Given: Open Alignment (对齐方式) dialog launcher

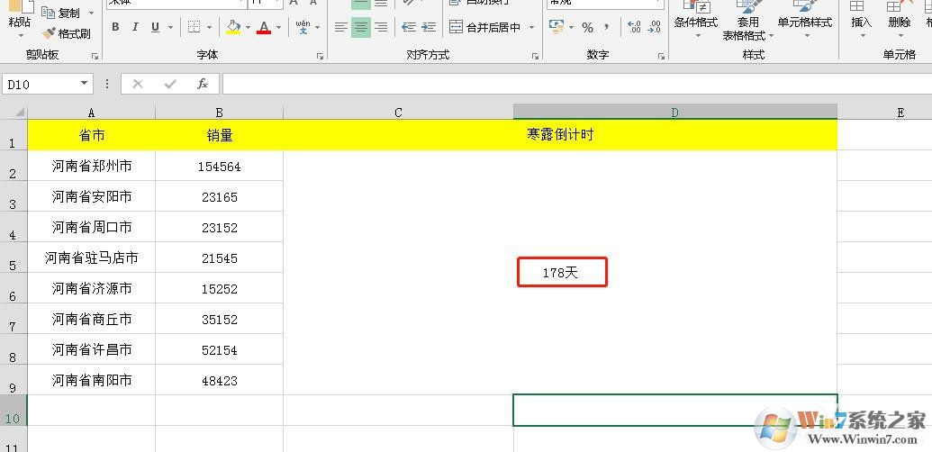Looking at the screenshot, I should click(x=535, y=56).
